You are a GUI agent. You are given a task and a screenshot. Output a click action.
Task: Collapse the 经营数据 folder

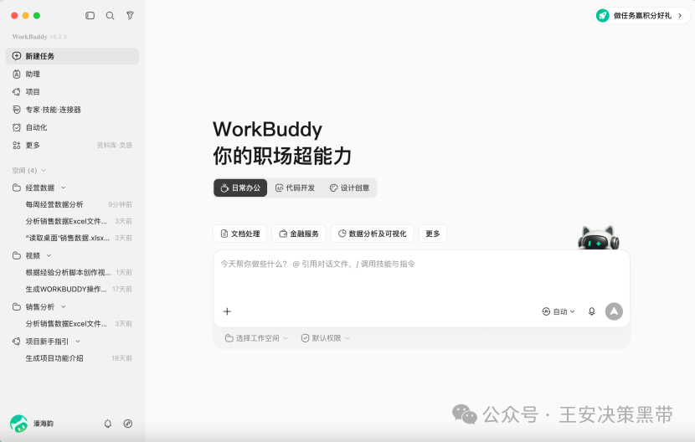[64, 188]
